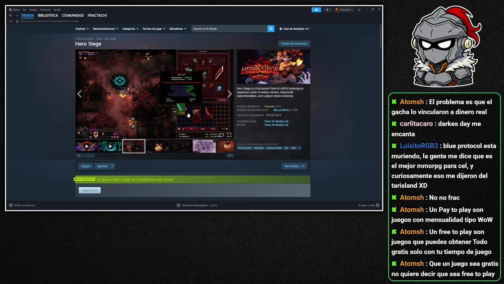
Task: Click the Kick badge beside carlitacaro
Action: (394, 124)
